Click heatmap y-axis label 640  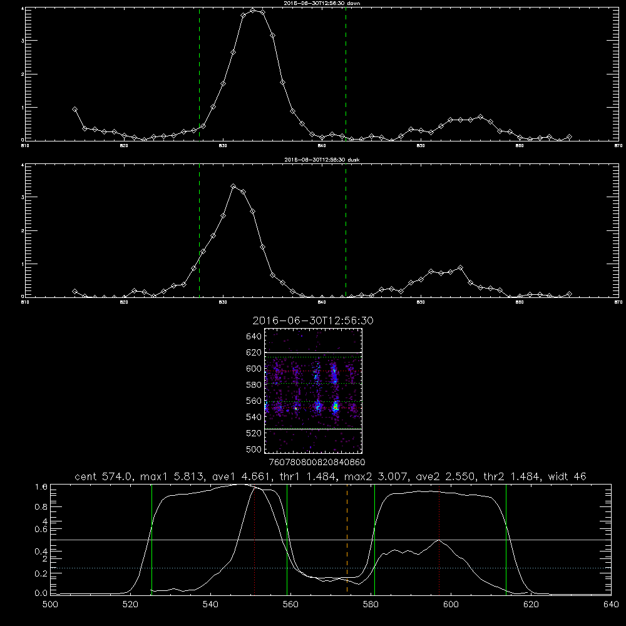[x=254, y=336]
